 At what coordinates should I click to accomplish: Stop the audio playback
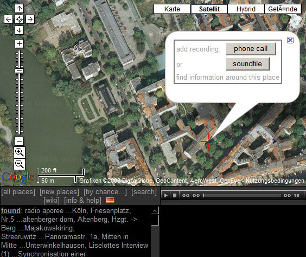tap(175, 195)
